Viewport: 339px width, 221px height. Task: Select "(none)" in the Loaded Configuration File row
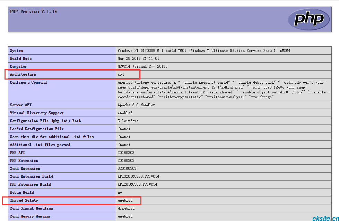124,129
